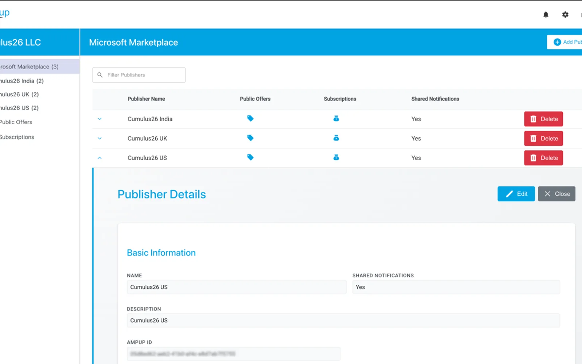Open Subscriptions icon for Cumulus26 UK
This screenshot has height=364, width=582.
click(x=336, y=138)
